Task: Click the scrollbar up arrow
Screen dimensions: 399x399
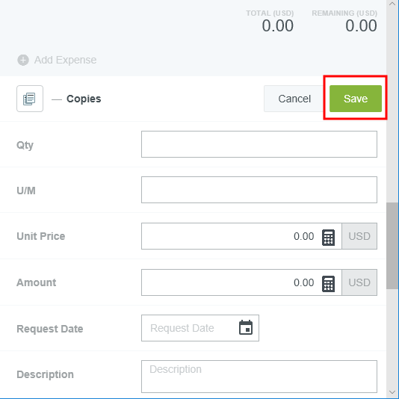Action: [392, 4]
